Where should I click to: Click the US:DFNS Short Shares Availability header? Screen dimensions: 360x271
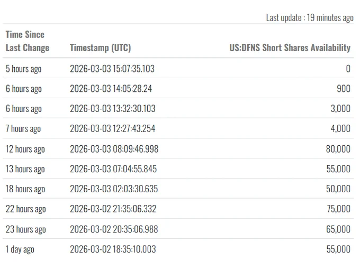tap(290, 48)
